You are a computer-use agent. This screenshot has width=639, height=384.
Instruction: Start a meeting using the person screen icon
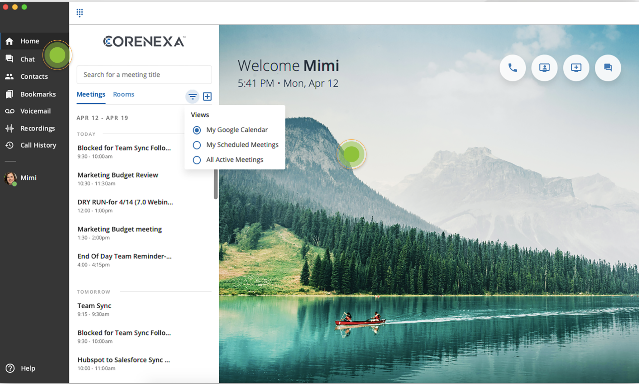(x=544, y=68)
